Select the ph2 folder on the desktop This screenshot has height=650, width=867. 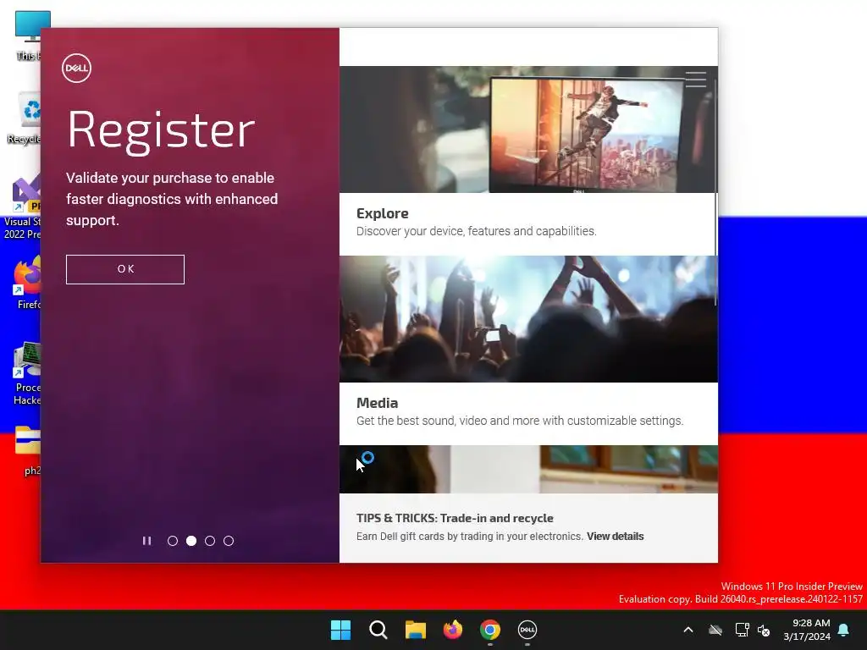[29, 450]
